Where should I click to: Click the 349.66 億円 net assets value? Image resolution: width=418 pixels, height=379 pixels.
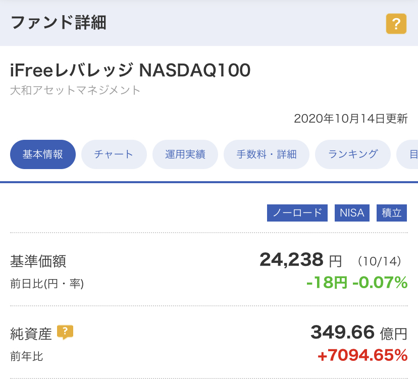coord(359,333)
